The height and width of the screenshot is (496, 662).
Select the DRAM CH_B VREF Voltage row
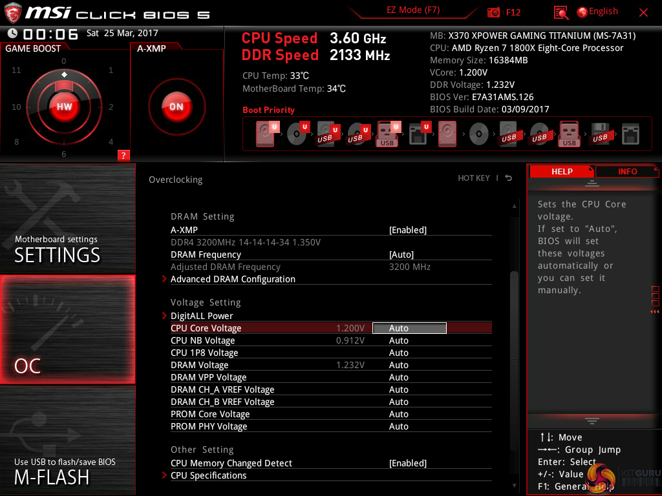(331, 402)
